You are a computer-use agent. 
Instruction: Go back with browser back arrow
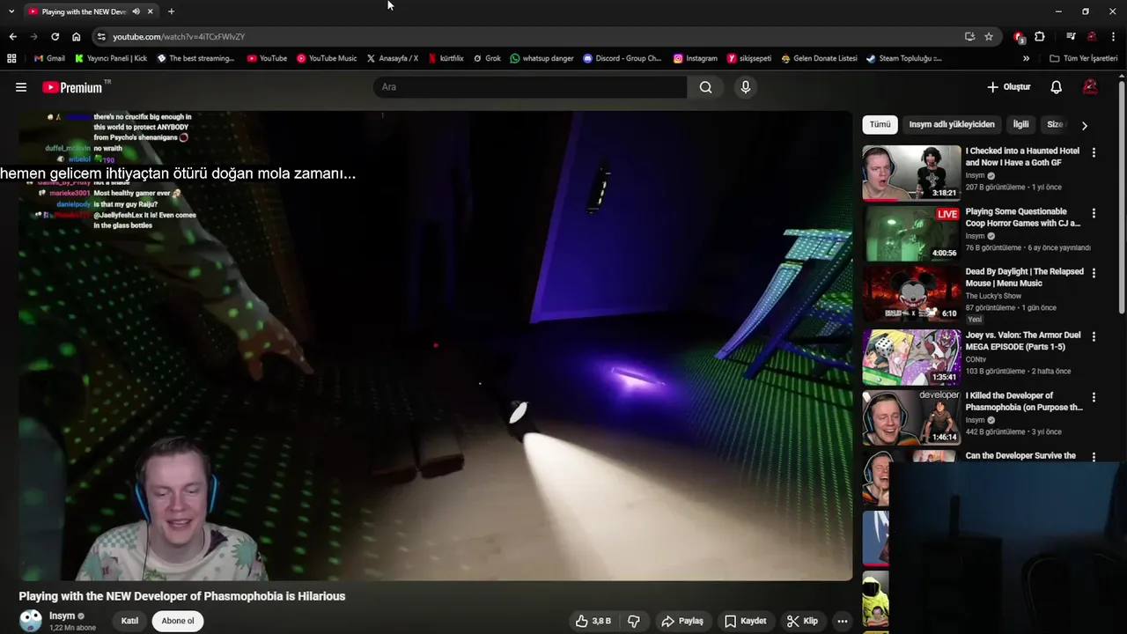[x=12, y=37]
